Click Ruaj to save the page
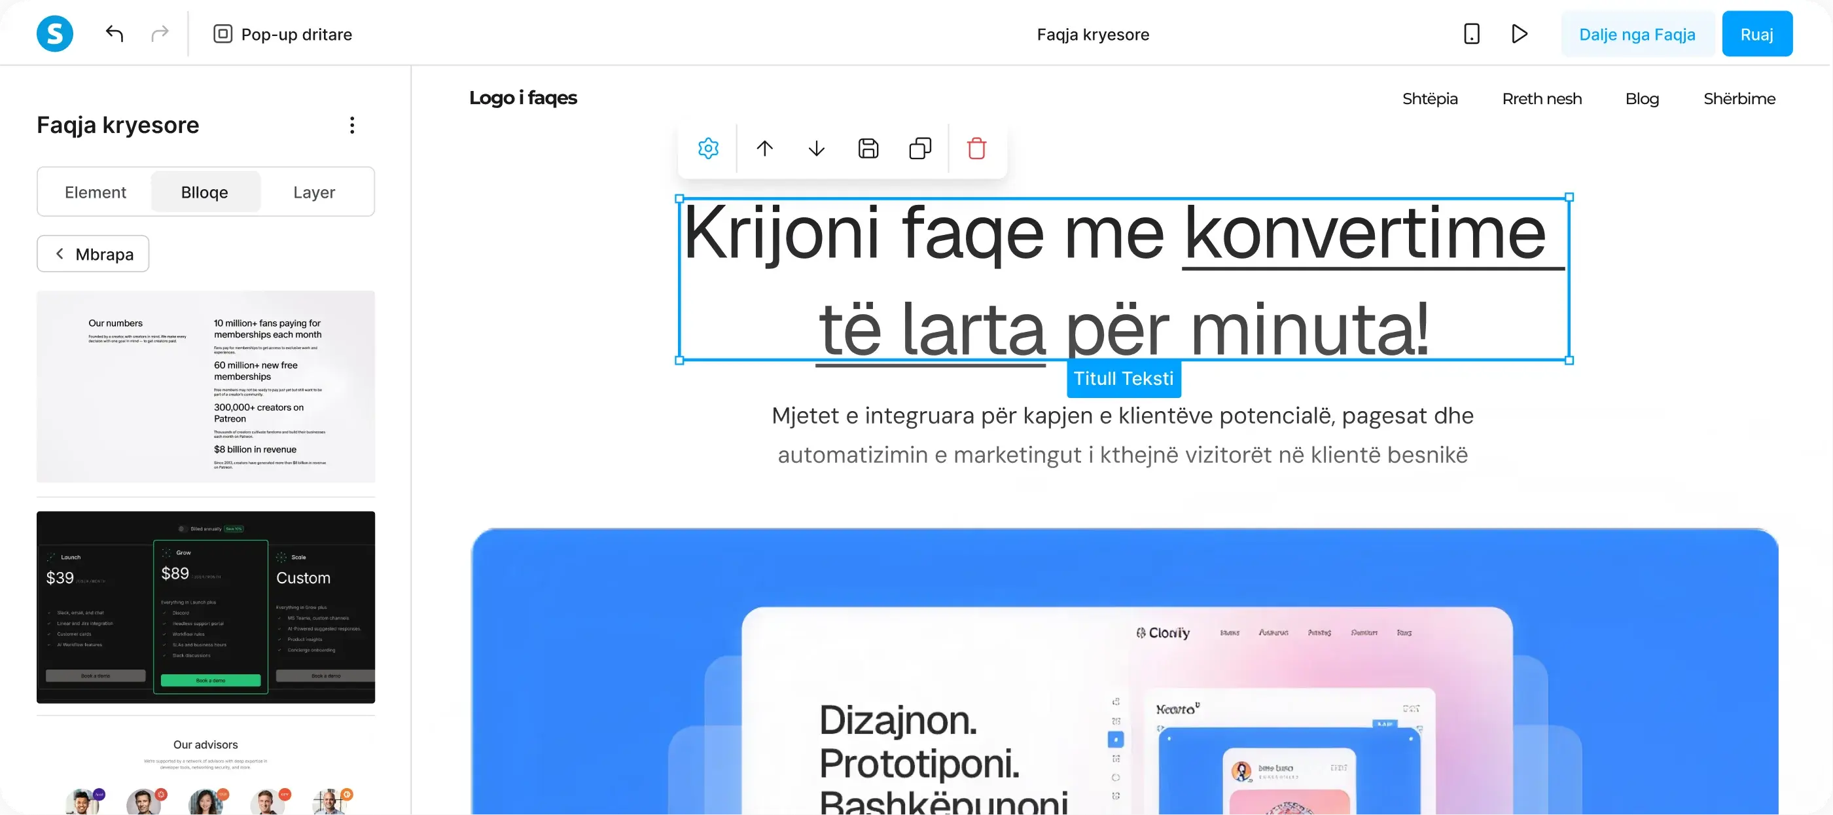Image resolution: width=1833 pixels, height=815 pixels. pyautogui.click(x=1757, y=33)
